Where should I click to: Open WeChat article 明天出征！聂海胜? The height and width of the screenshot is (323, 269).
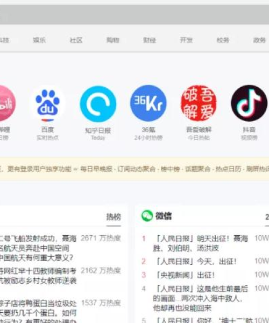pos(201,243)
